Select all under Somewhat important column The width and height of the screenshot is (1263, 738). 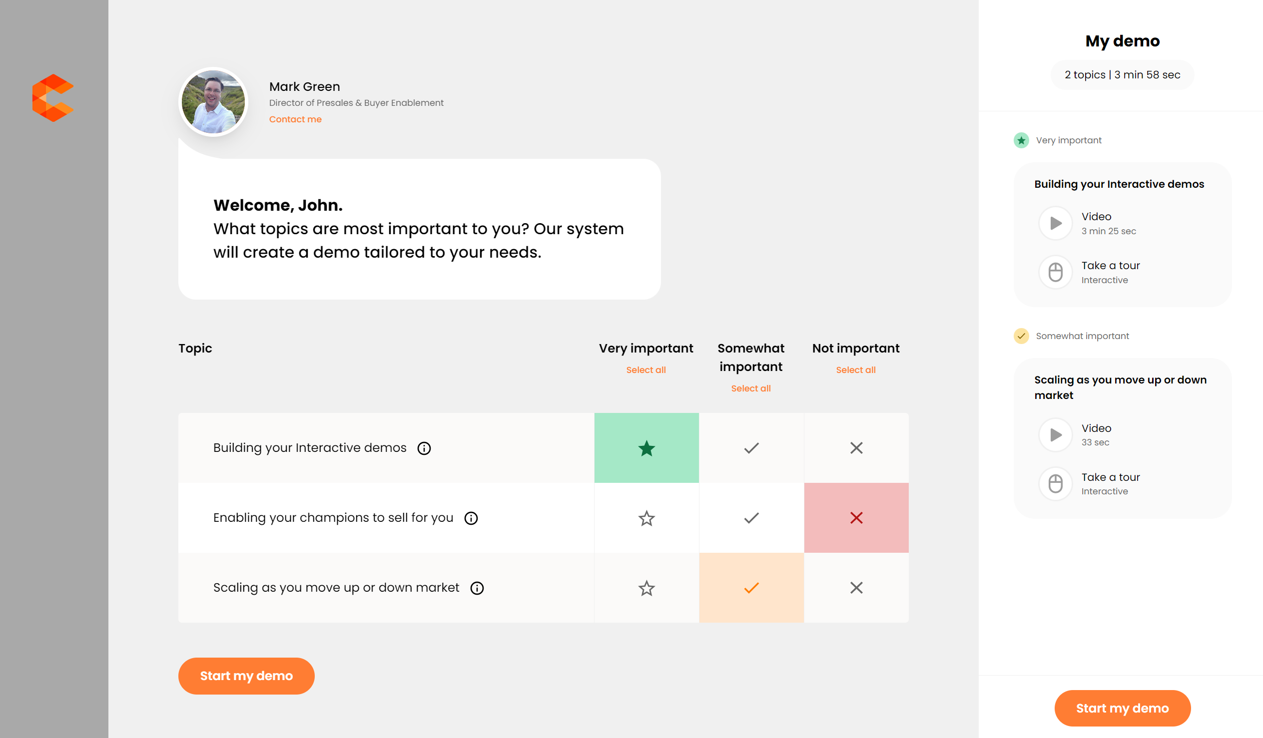coord(750,388)
